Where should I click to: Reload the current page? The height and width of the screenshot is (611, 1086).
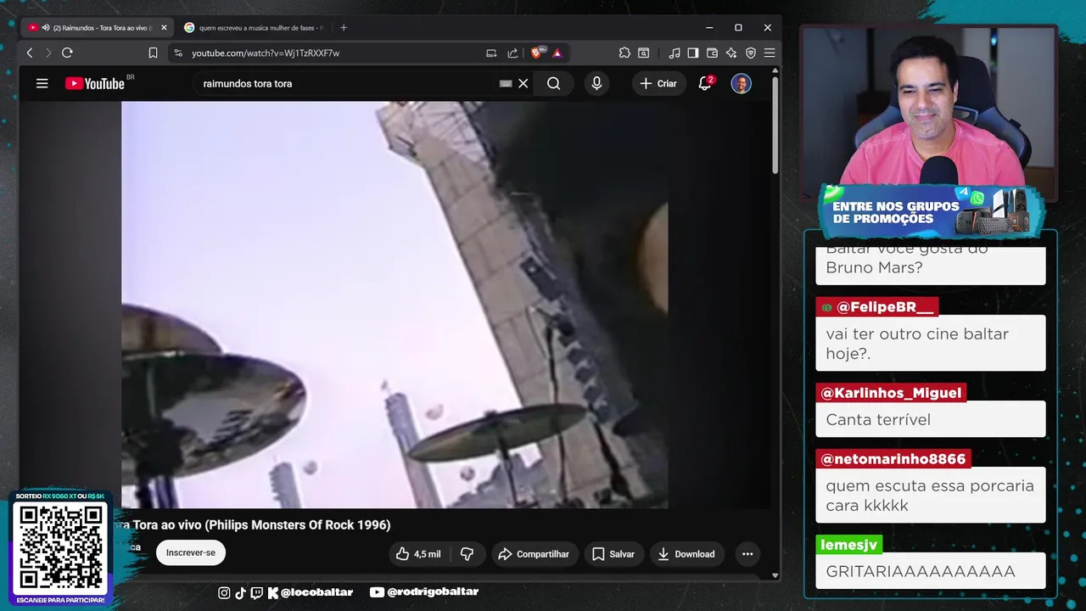tap(67, 53)
